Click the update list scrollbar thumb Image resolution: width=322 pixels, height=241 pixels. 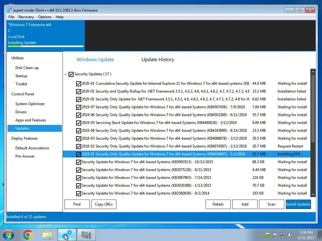(313, 109)
